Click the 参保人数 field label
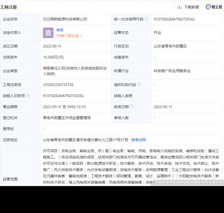This screenshot has width=224, height=213. point(121,118)
